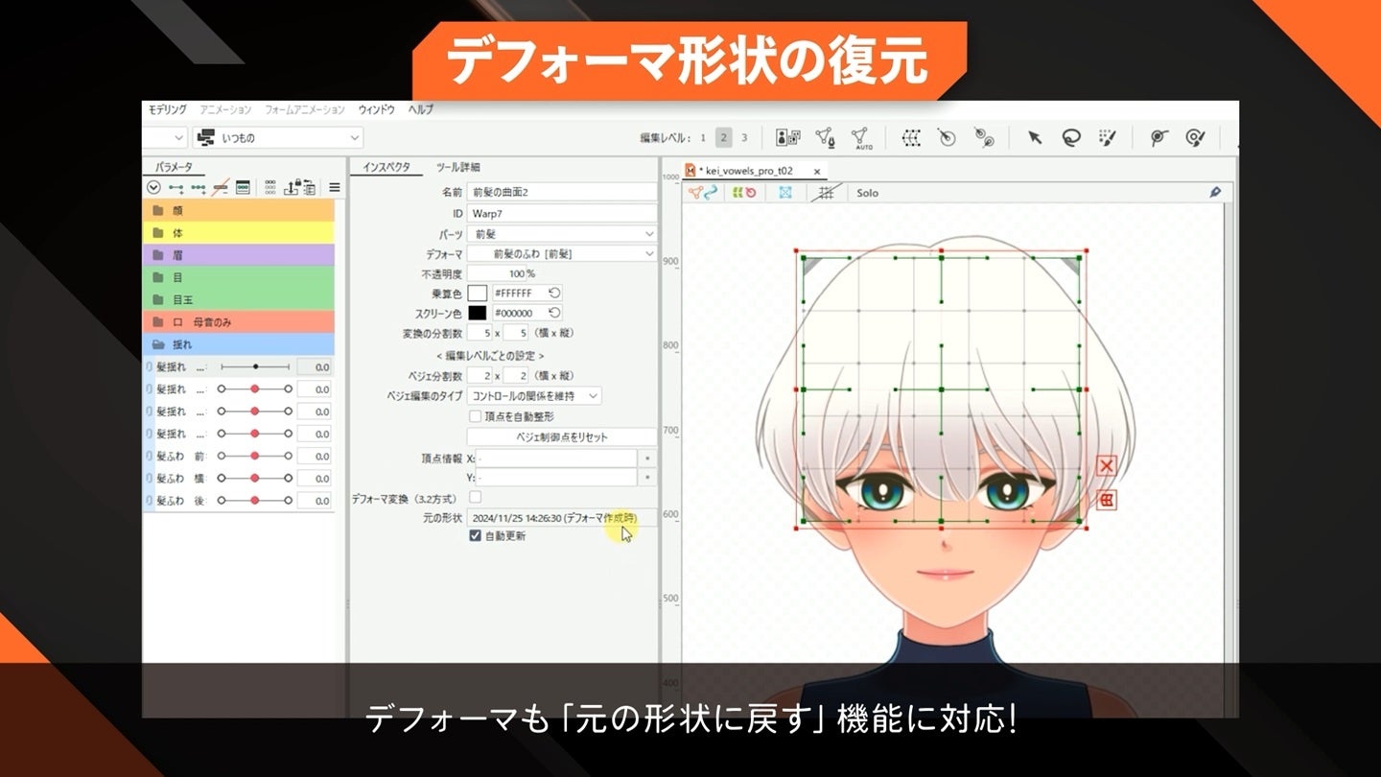This screenshot has height=777, width=1381.
Task: Expand the 口 母音のみ parameter folder
Action: 239,321
